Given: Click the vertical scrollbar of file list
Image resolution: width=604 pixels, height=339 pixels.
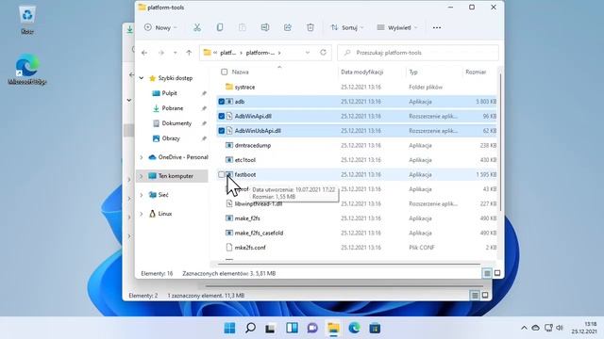Looking at the screenshot, I should (500, 142).
